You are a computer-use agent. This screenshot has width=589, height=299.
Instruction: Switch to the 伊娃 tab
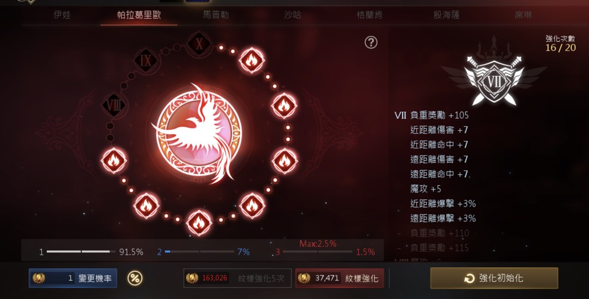(62, 14)
